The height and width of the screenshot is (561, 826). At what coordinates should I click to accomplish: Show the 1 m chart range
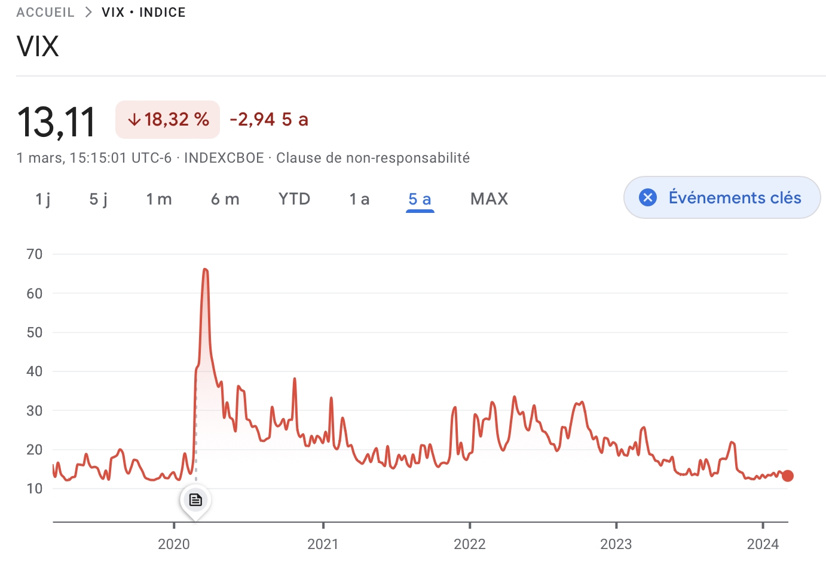pyautogui.click(x=159, y=199)
